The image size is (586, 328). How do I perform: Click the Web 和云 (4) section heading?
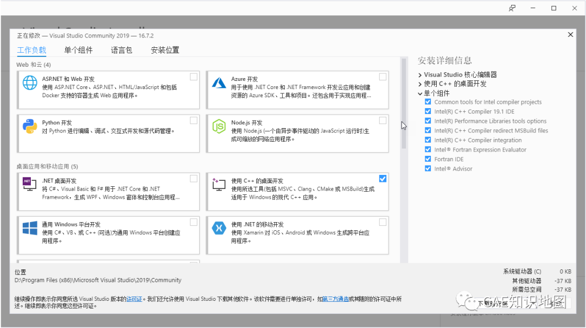[34, 65]
